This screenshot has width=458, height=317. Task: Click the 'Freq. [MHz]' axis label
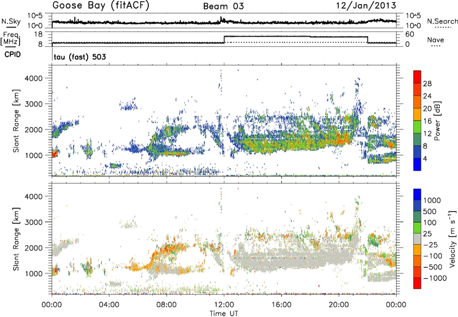coord(11,38)
